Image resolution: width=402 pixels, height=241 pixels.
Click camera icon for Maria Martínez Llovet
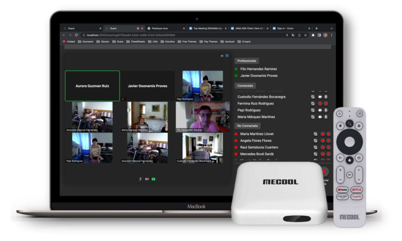[x=322, y=134]
